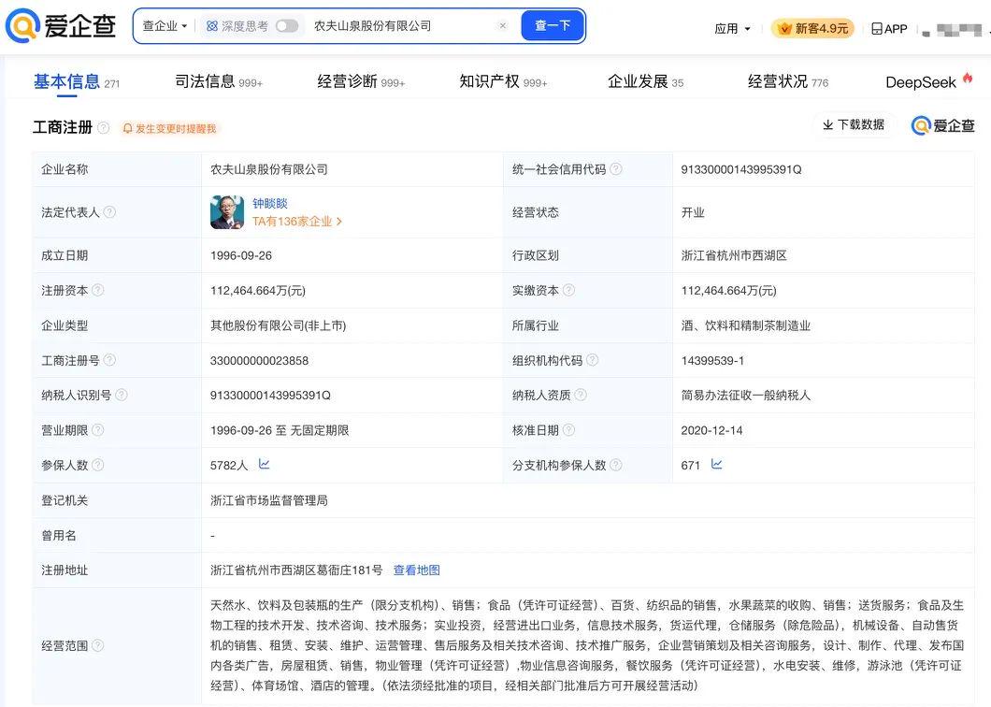Image resolution: width=991 pixels, height=707 pixels.
Task: Click the 核准日期 value 2020-12-14
Action: point(711,430)
